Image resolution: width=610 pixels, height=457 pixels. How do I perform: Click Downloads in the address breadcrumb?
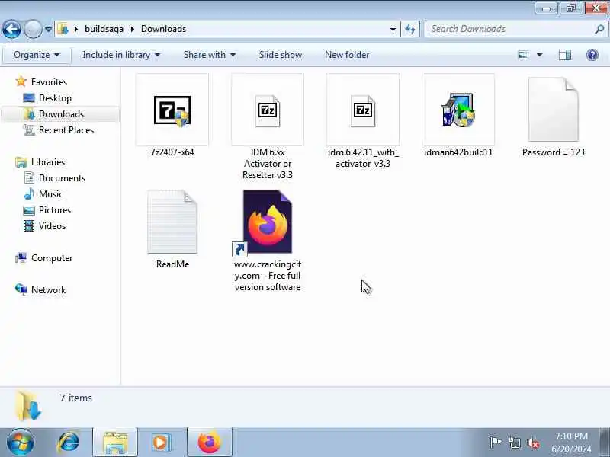pos(163,29)
